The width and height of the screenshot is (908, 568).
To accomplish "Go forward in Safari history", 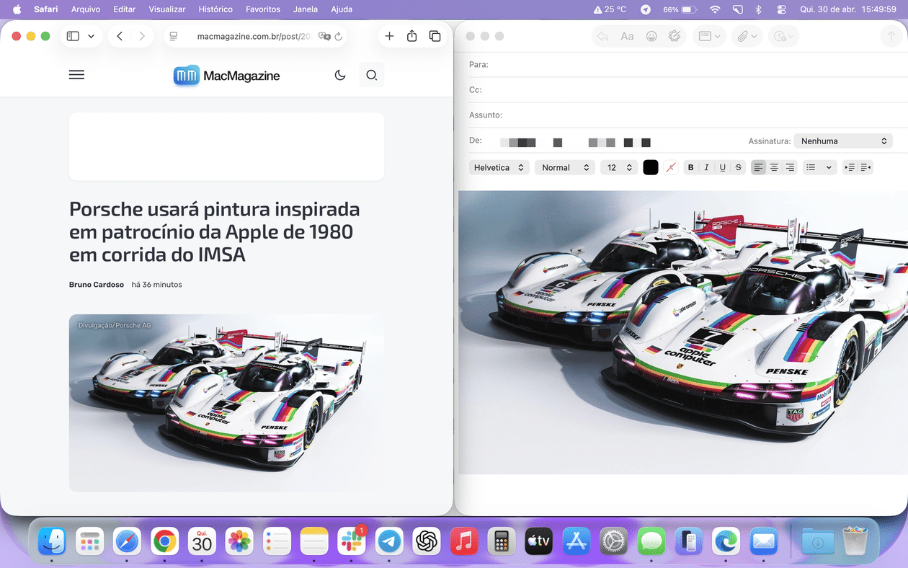I will coord(142,36).
